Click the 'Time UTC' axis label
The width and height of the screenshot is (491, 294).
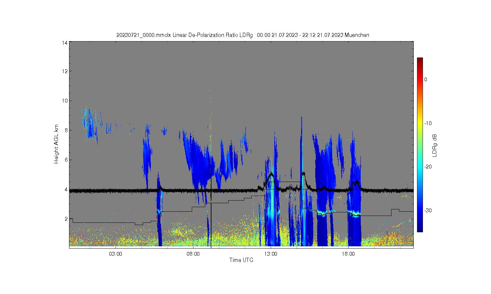click(241, 260)
